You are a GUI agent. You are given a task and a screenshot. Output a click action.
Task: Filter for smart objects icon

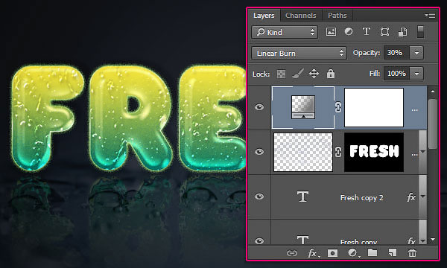(x=402, y=32)
